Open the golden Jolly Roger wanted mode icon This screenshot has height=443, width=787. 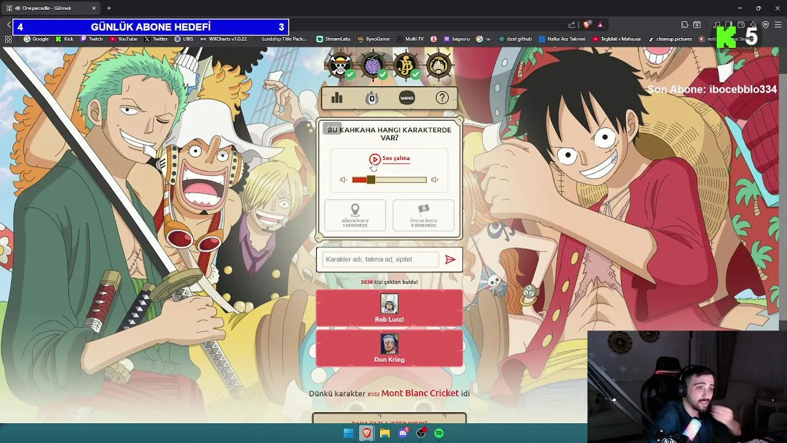tap(406, 65)
